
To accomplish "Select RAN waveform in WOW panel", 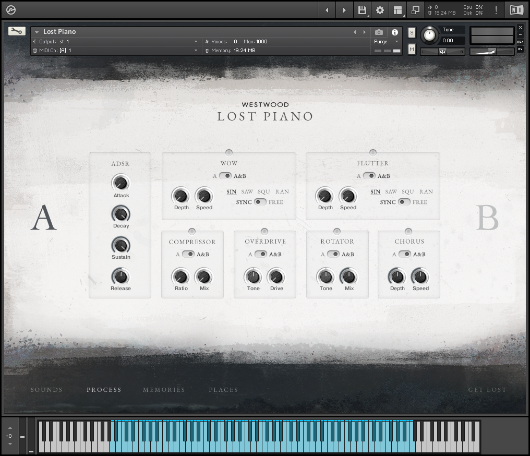I will click(x=282, y=191).
